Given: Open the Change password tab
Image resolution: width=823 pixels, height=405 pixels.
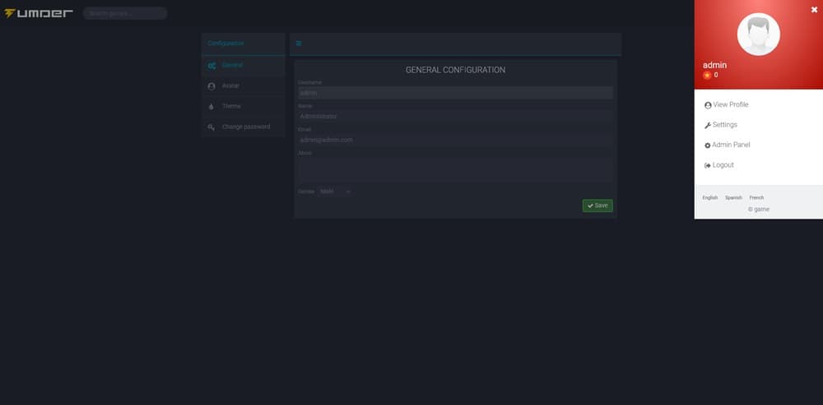Looking at the screenshot, I should [245, 127].
